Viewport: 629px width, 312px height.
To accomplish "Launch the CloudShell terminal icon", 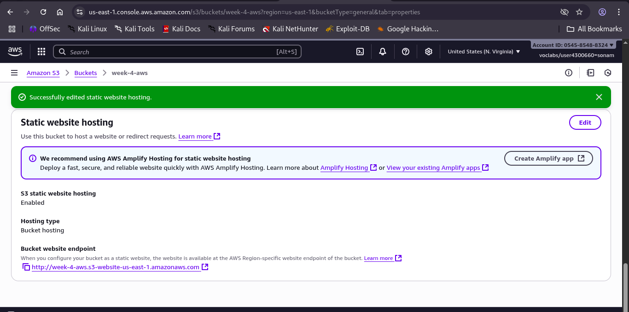I will point(360,52).
